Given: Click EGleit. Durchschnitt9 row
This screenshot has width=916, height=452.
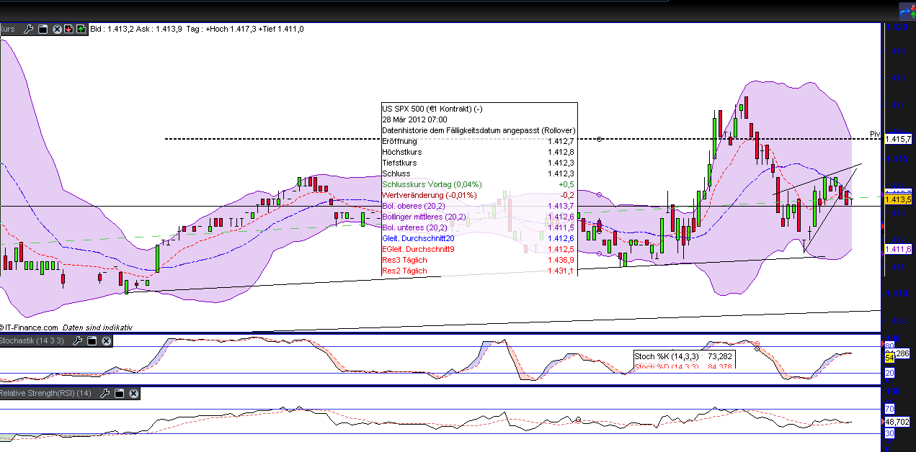Looking at the screenshot, I should pos(479,249).
